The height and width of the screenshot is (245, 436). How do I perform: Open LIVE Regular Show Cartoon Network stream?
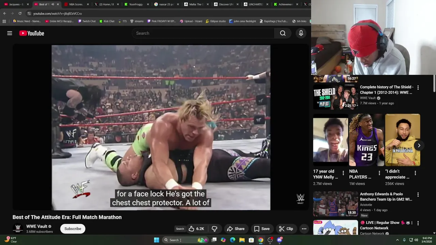[x=335, y=227]
